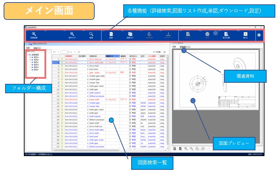The image size is (280, 172).
Task: Switch to the 関連資料 (1) preview tab
Action: coord(185,47)
